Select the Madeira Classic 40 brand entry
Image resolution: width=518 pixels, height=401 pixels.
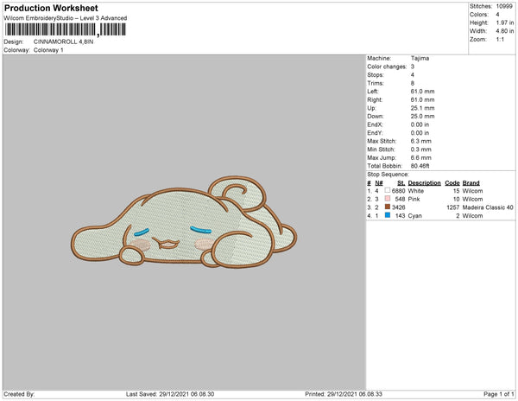point(488,207)
